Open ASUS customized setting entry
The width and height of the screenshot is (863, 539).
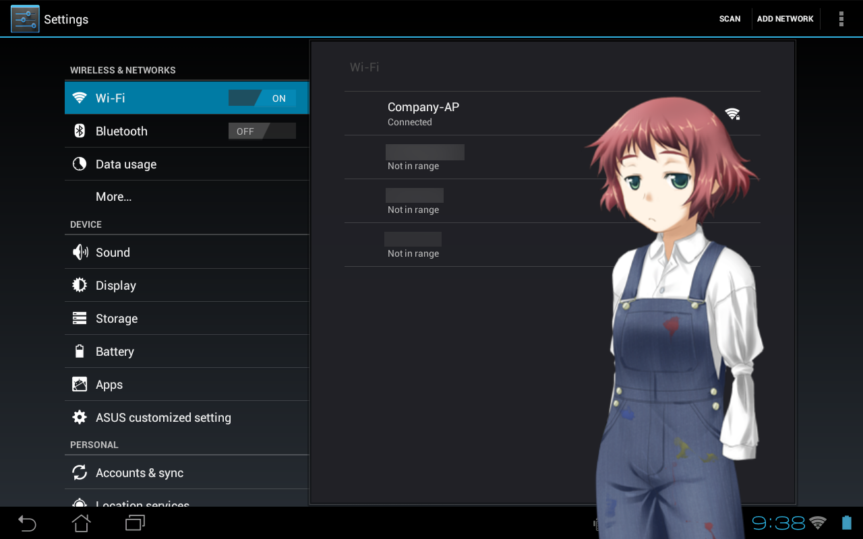click(x=187, y=417)
